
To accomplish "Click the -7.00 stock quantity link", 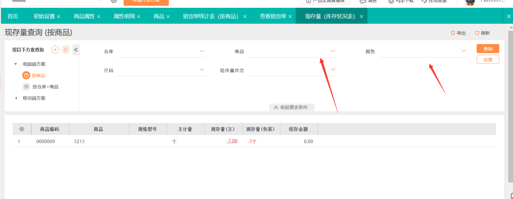I will click(232, 141).
